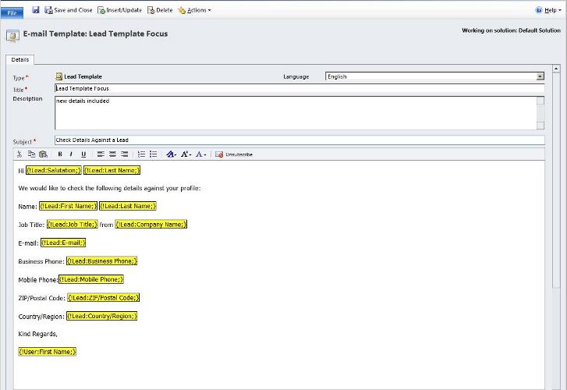Click Save and Close button
Image resolution: width=567 pixels, height=390 pixels.
tap(68, 10)
